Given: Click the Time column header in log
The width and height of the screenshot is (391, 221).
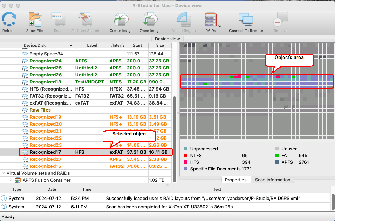Looking at the screenshot, I should [x=87, y=189].
